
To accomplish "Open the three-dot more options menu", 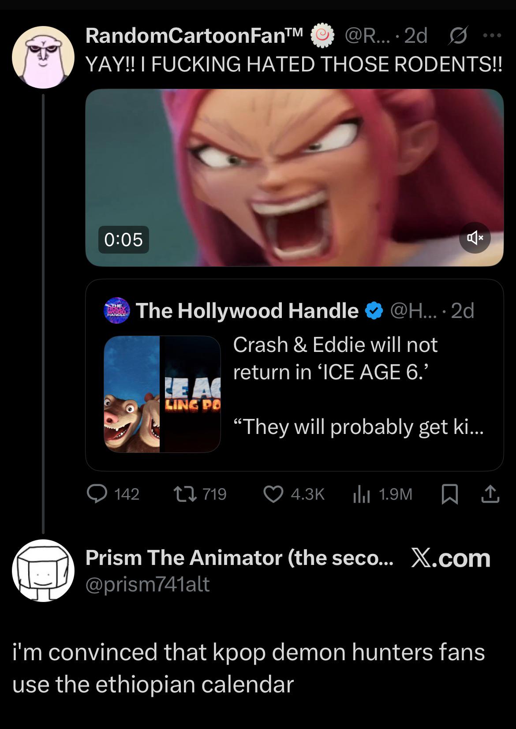I will (x=492, y=36).
